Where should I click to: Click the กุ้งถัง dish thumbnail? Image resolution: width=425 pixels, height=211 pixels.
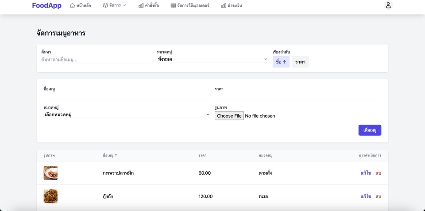50,196
